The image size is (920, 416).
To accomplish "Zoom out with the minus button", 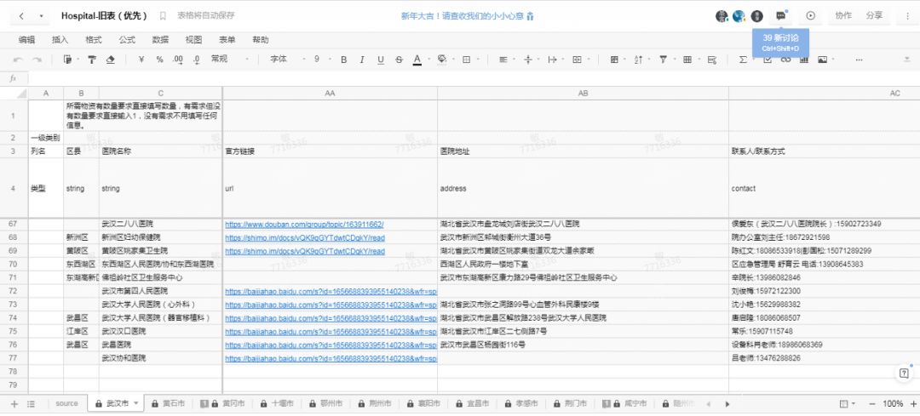I will pyautogui.click(x=872, y=404).
